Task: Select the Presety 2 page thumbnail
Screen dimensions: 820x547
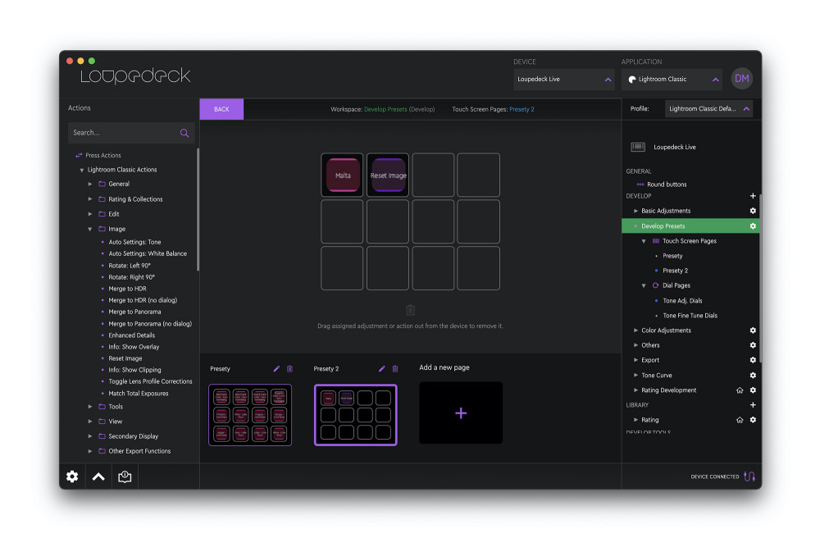Action: pyautogui.click(x=356, y=415)
